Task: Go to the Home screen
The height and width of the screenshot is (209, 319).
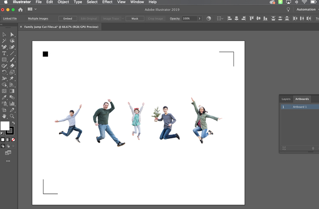Action: pos(20,9)
